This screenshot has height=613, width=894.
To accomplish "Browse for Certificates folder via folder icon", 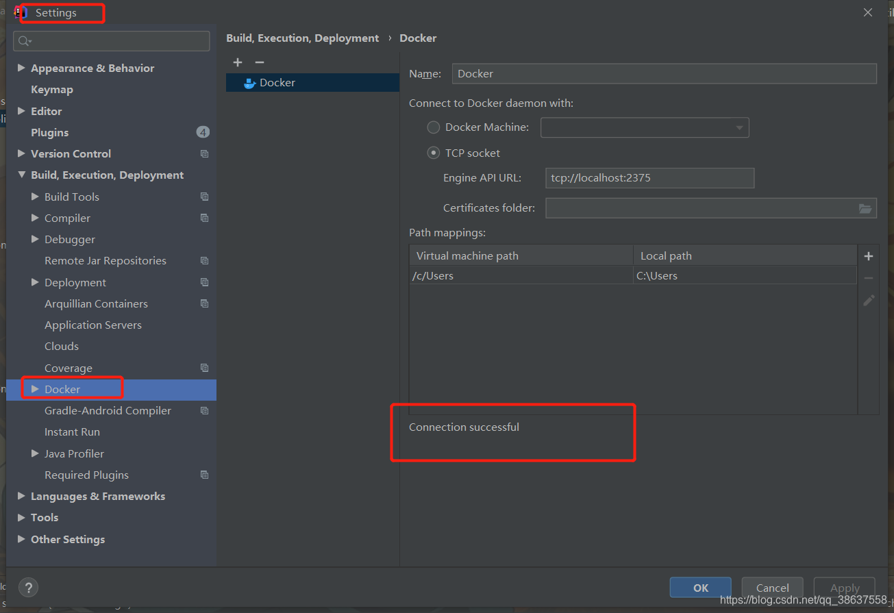I will coord(865,208).
